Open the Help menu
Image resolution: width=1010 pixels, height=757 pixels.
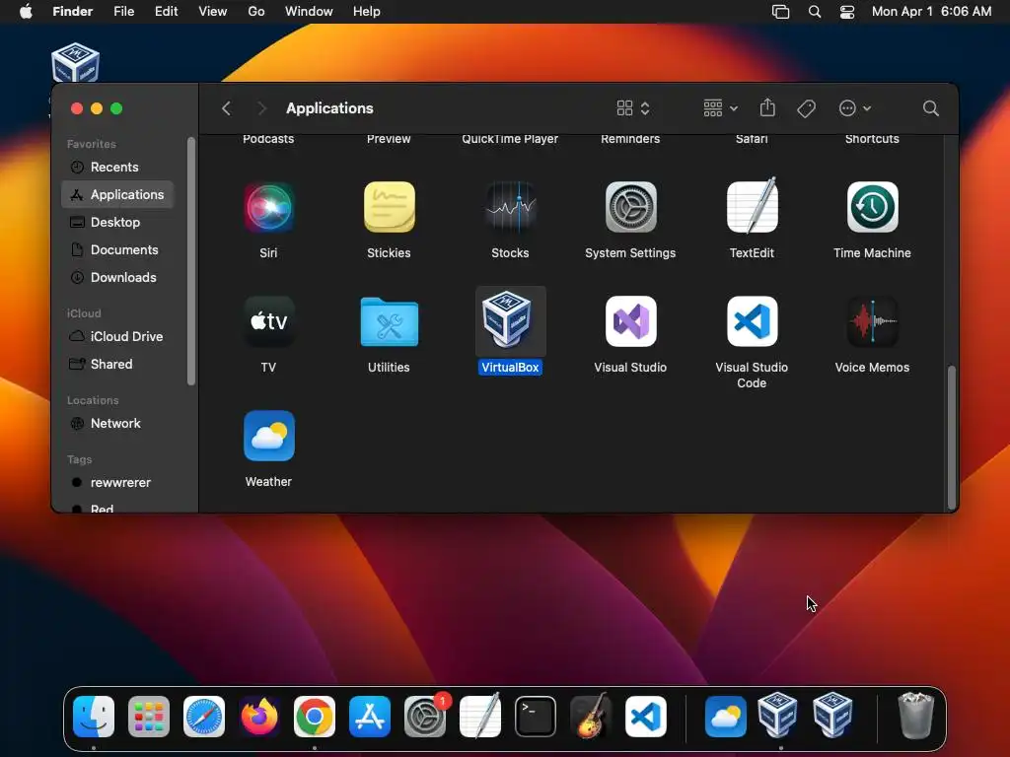click(367, 12)
